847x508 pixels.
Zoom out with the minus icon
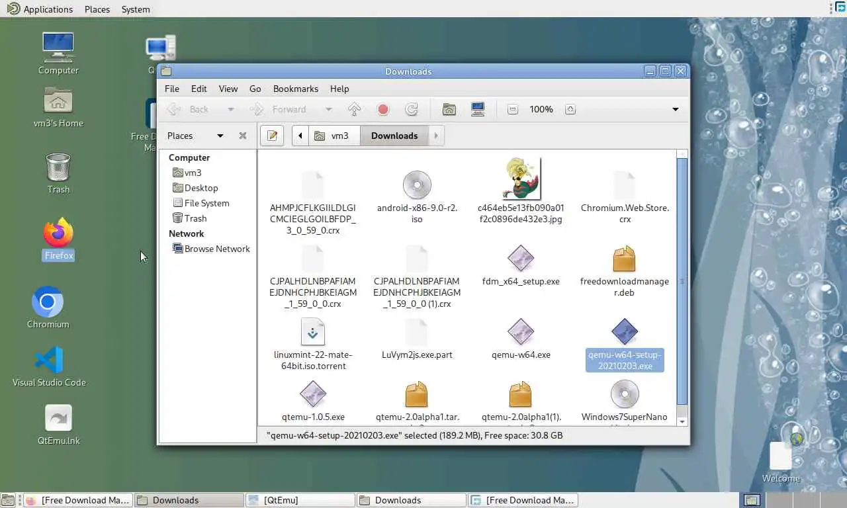(512, 109)
